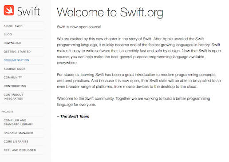Screen dimensions: 229x162
Task: Go to the Blog section
Action: 8,34
